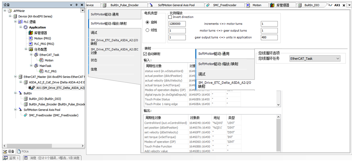Click the Device (AX-8xxEP0 Series) icon
The height and width of the screenshot is (162, 352).
[x=15, y=16]
